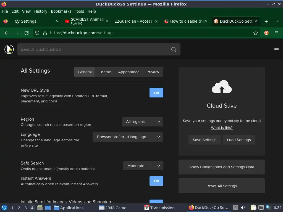This screenshot has height=212, width=283.
Task: Open the History menu
Action: (41, 11)
